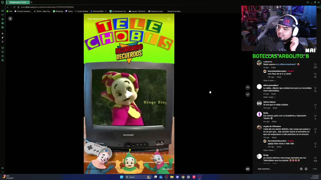Insert a mention with the @ icon
Image resolution: width=321 pixels, height=180 pixels.
[301, 169]
